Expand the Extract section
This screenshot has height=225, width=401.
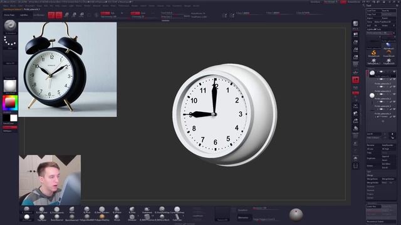[370, 197]
